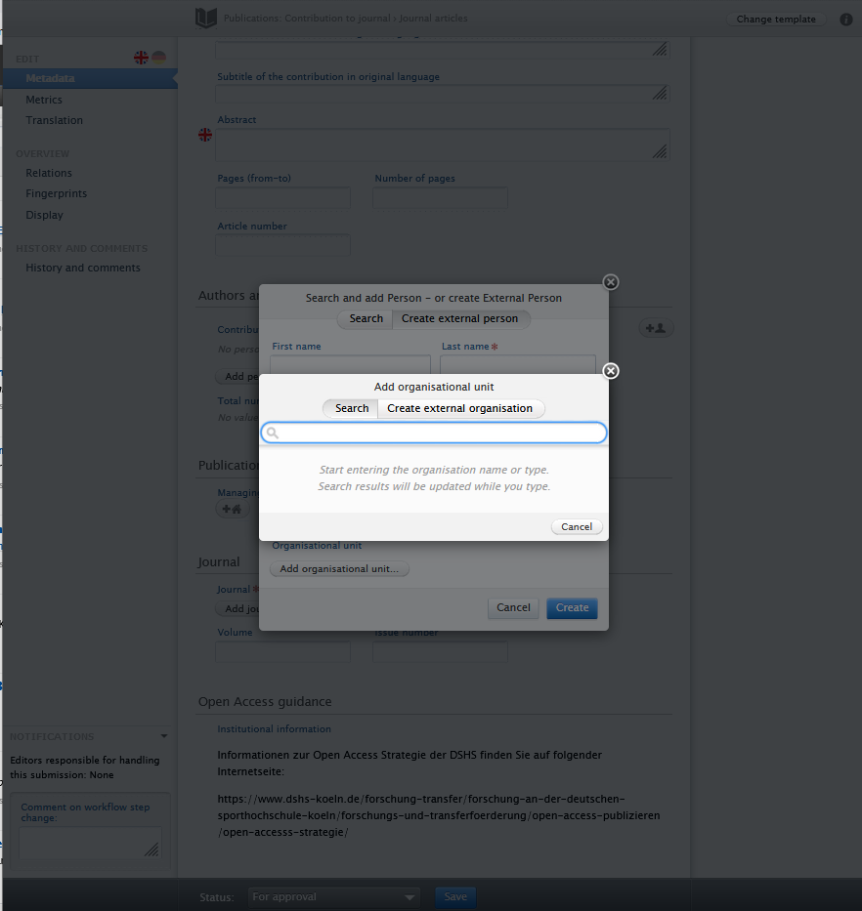Select the German flag language in sidebar
The height and width of the screenshot is (911, 862).
coord(158,59)
